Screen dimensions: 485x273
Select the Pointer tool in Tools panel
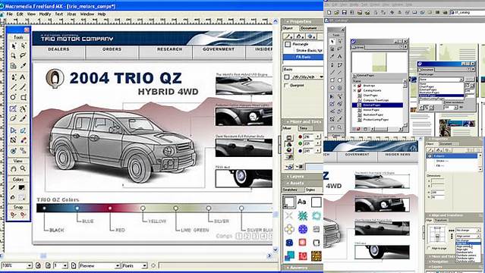coord(14,46)
